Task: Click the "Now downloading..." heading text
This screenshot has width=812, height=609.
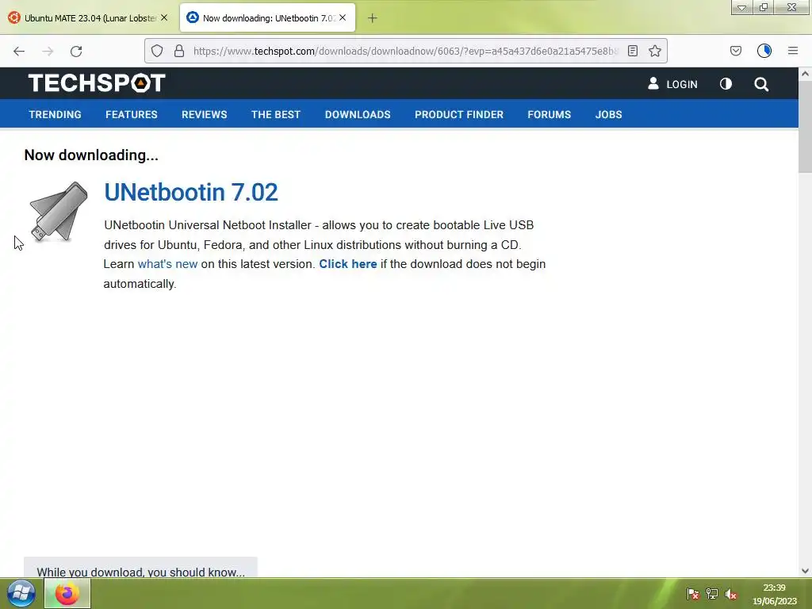Action: coord(91,155)
